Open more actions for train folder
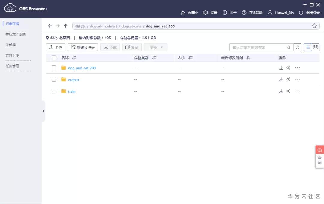 (x=297, y=91)
